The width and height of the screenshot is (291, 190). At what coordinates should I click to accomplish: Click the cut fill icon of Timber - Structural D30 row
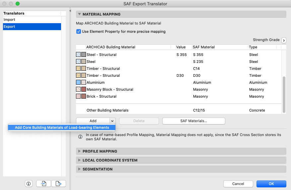pyautogui.click(x=78, y=75)
